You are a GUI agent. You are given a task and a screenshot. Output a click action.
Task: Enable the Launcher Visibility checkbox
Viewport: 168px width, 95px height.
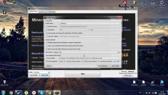tap(47, 36)
